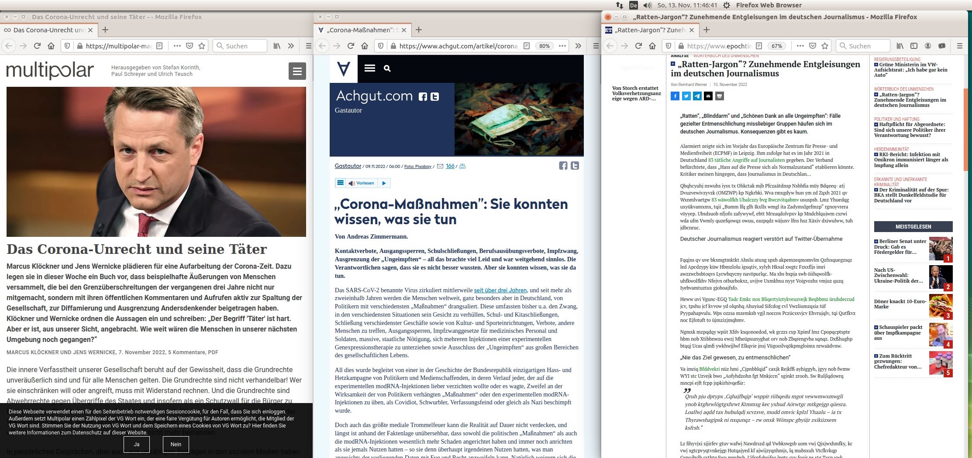This screenshot has height=458, width=972.
Task: Open clock and calendar in top bar
Action: (x=687, y=5)
